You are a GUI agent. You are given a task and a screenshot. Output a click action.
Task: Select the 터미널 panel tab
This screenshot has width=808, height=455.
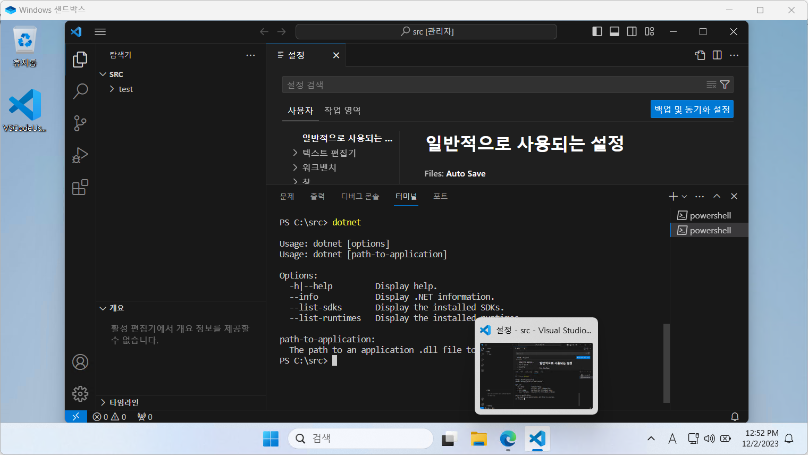(x=406, y=196)
